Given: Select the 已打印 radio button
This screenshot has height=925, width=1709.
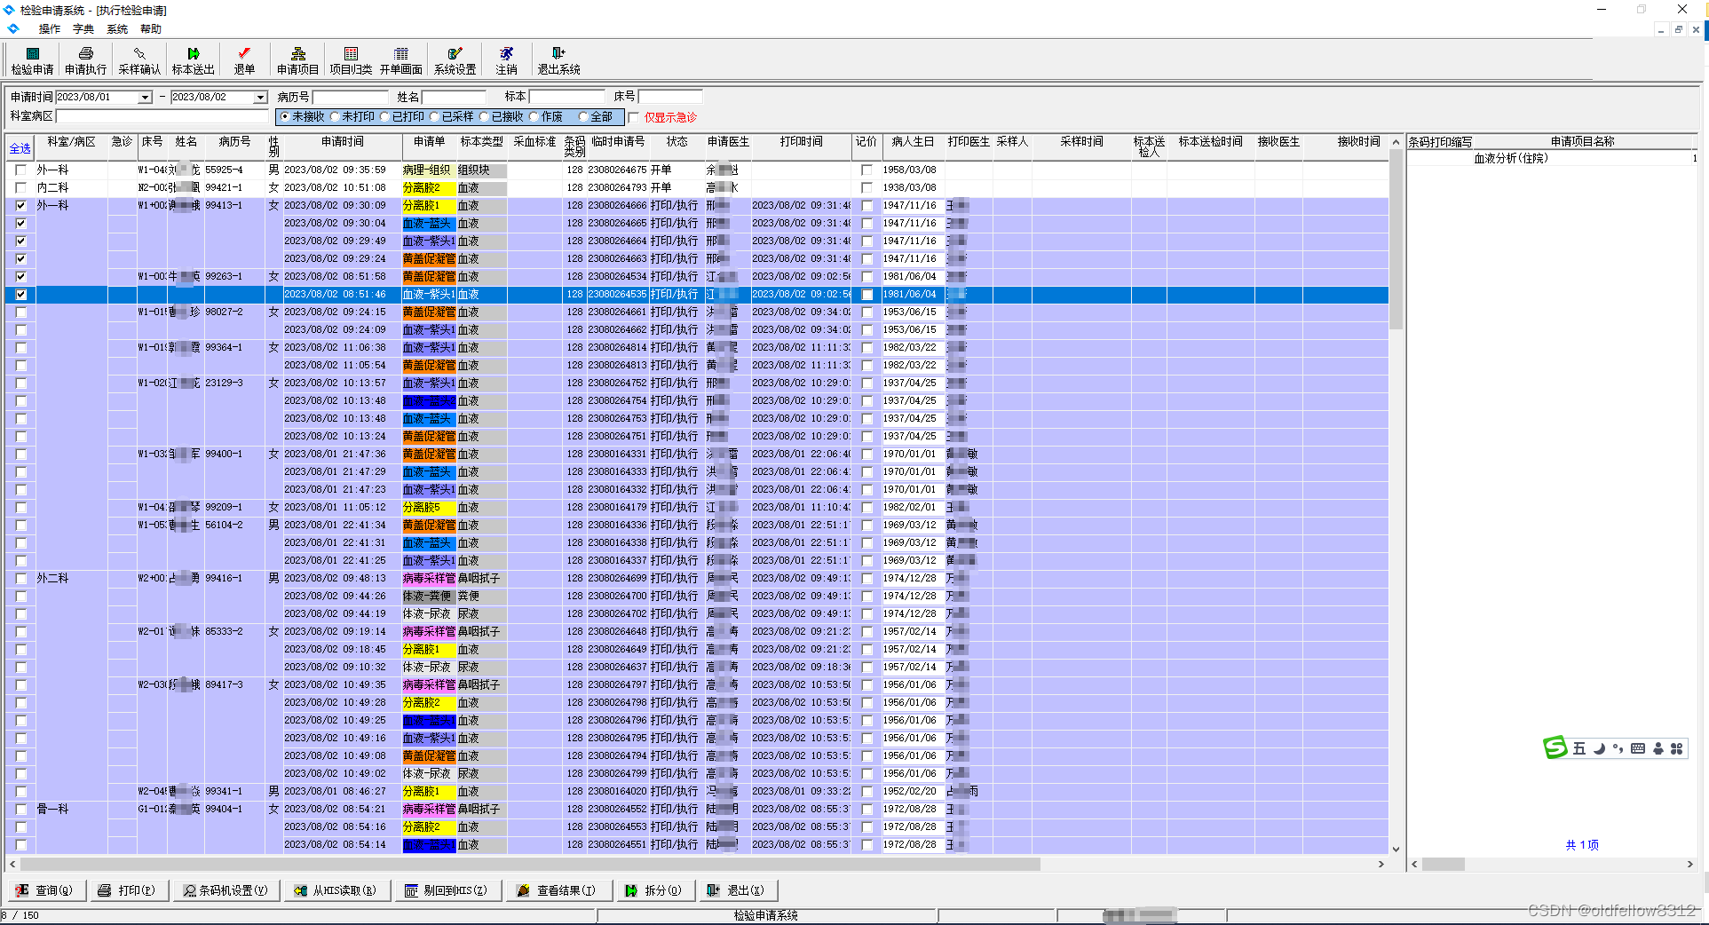Looking at the screenshot, I should click(384, 116).
